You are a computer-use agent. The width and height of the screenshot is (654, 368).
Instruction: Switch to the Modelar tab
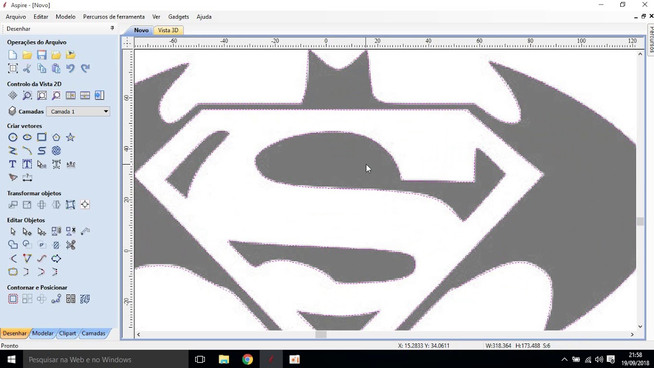pos(42,333)
